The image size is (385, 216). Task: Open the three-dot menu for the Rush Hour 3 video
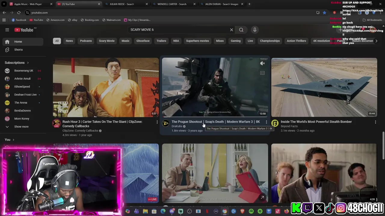coord(157,122)
